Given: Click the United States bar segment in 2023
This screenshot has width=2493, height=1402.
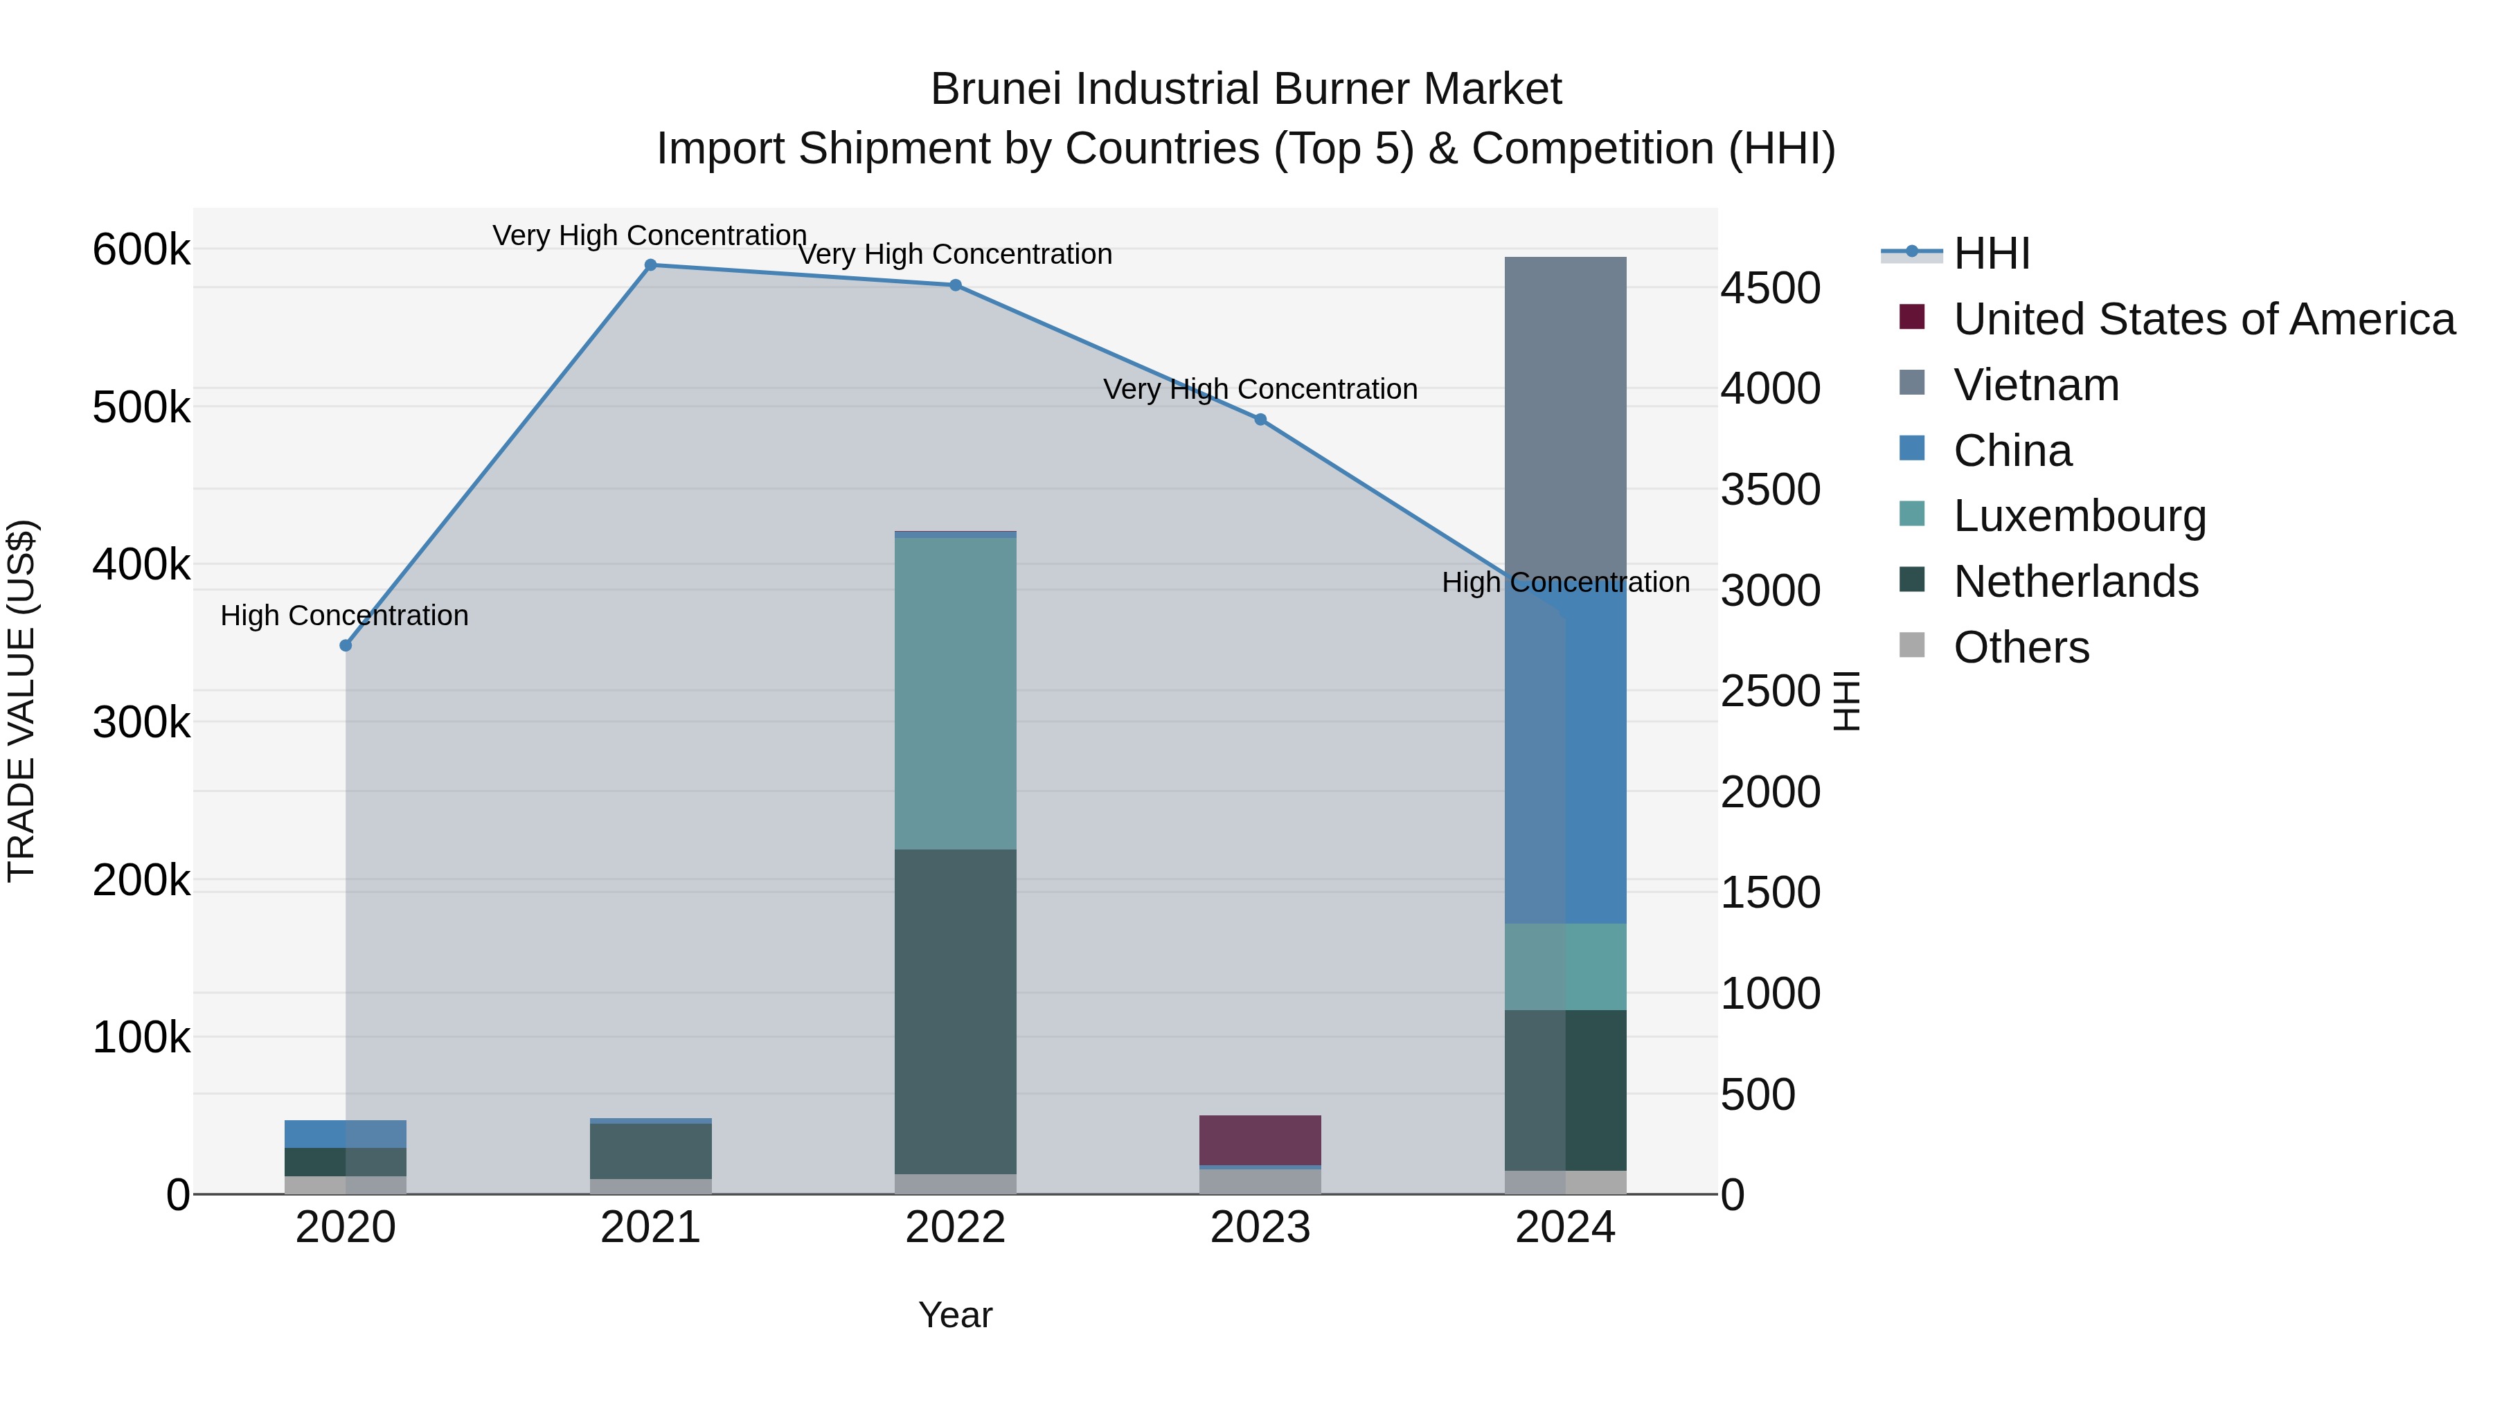Looking at the screenshot, I should (1260, 1141).
